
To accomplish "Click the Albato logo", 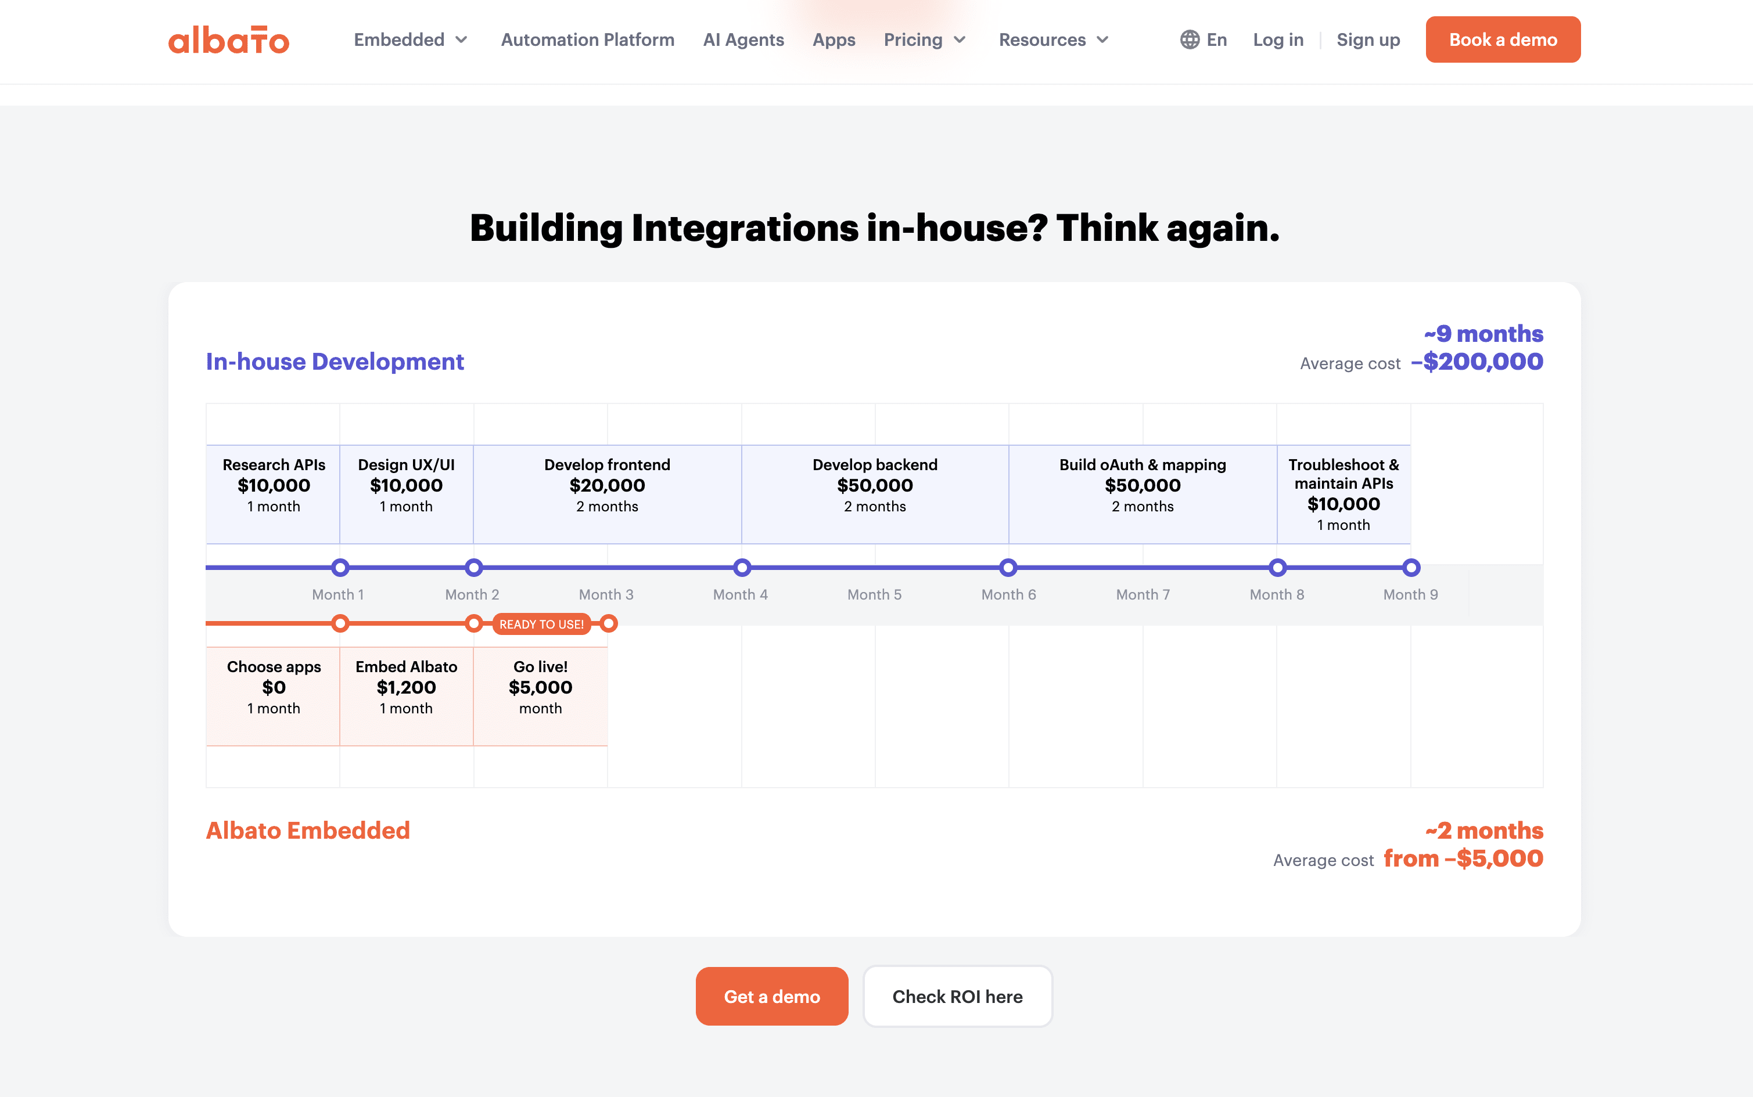I will [229, 40].
